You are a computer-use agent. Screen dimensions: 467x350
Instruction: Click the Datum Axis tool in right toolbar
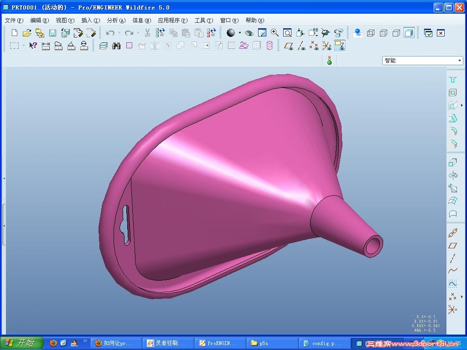(x=453, y=258)
